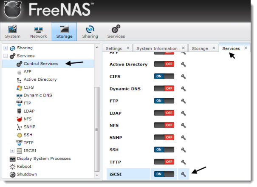This screenshot has width=257, height=187.
Task: Toggle the CIFS service switch
Action: (164, 76)
